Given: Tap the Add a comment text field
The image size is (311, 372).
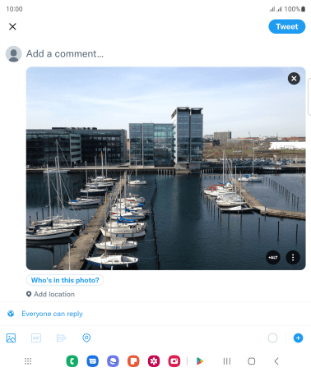Looking at the screenshot, I should click(x=65, y=53).
